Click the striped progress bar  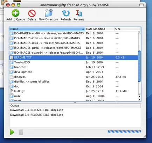[124, 132]
